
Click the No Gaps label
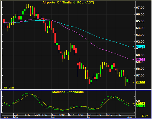[9, 88]
